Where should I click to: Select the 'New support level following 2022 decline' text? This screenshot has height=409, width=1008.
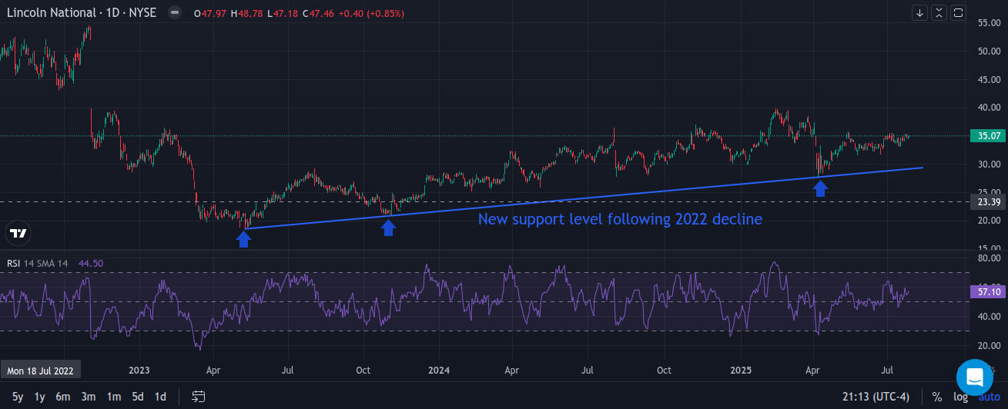[620, 219]
